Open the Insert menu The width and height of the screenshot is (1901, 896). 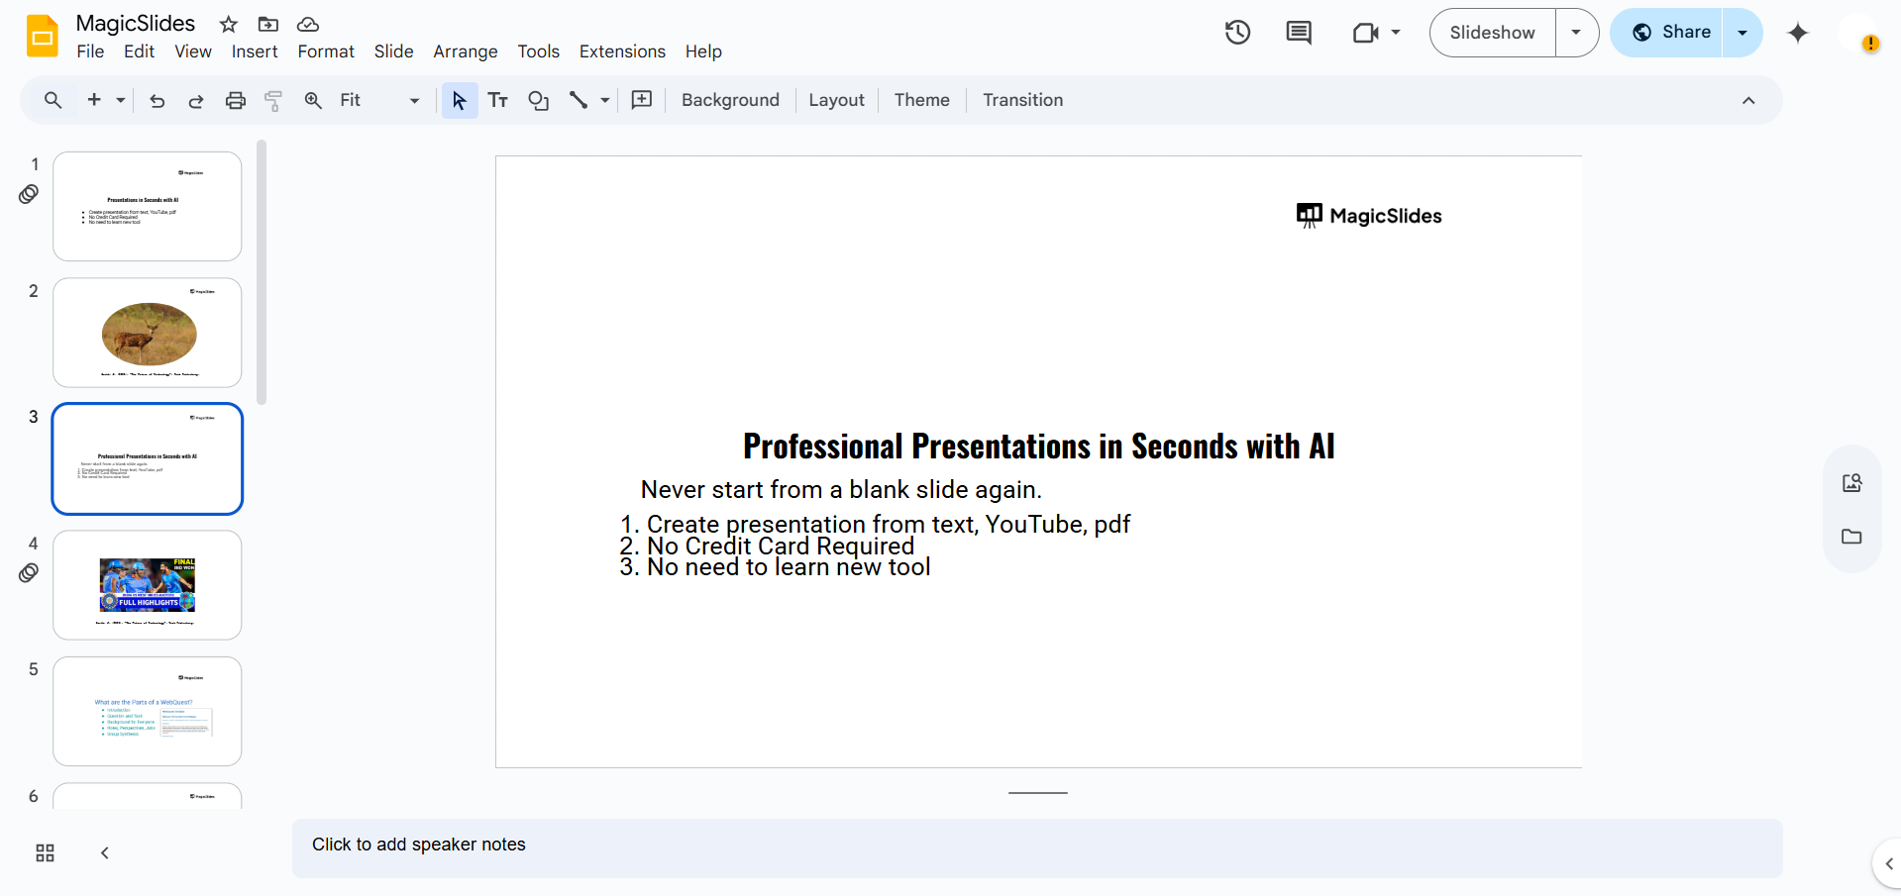255,51
